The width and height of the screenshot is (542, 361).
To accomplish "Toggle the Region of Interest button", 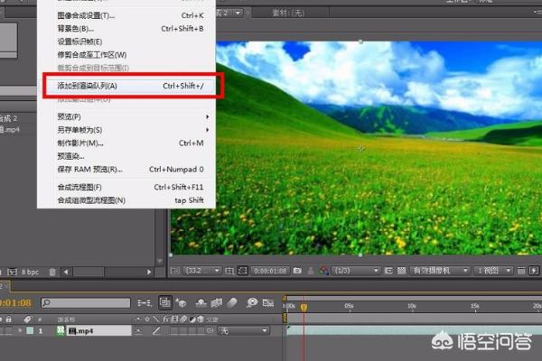I will (x=388, y=271).
